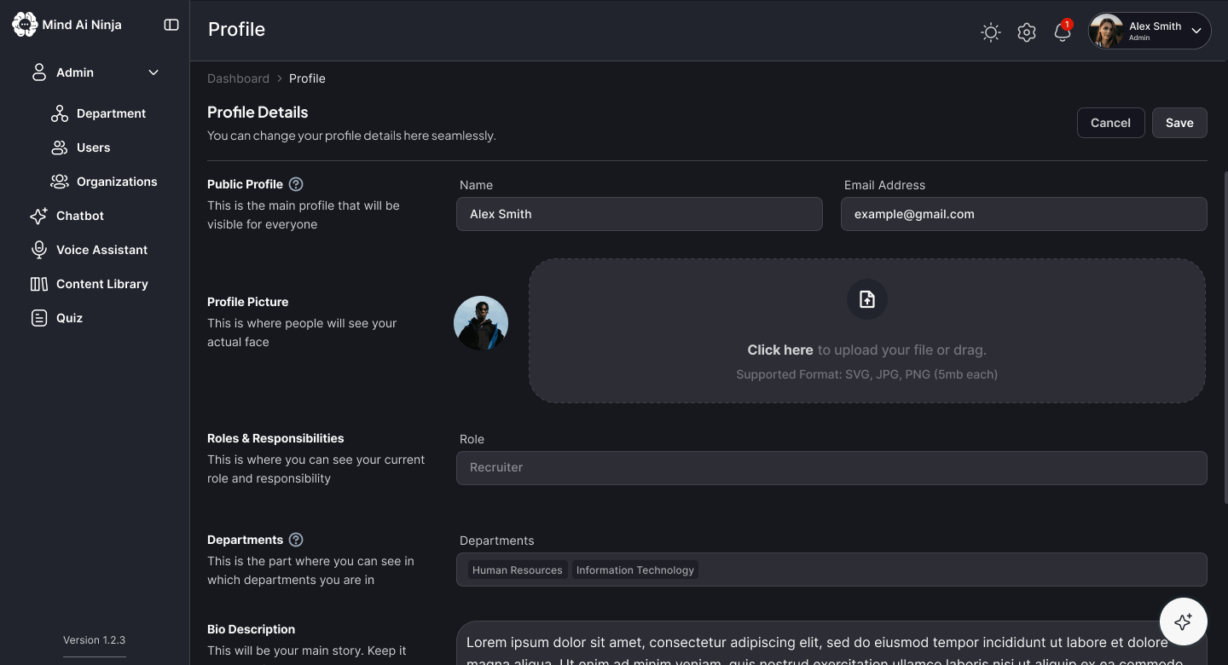Screen dimensions: 1228x665
Task: Click the Role field showing Recruiter
Action: pos(831,468)
